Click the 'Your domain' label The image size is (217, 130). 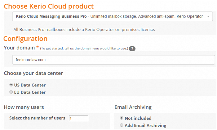pos(19,48)
